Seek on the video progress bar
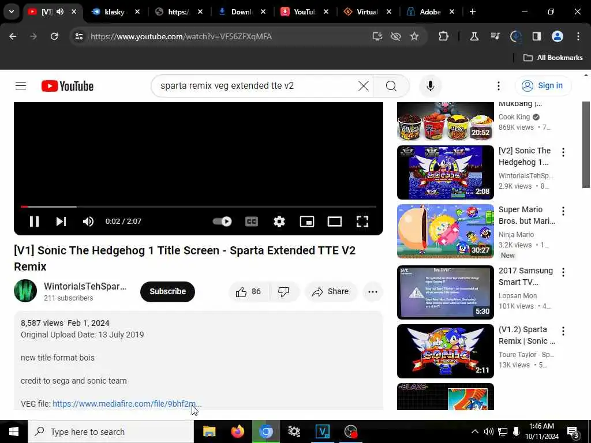Screen dimensions: 591x443 pos(199,207)
